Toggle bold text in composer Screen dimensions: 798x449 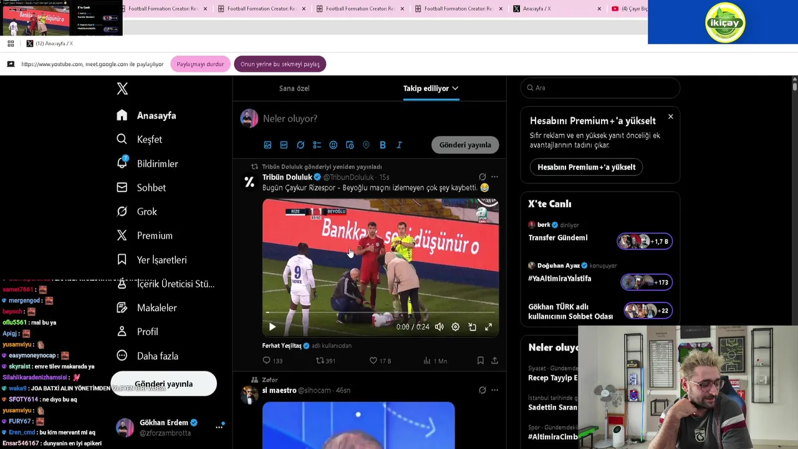tap(383, 145)
